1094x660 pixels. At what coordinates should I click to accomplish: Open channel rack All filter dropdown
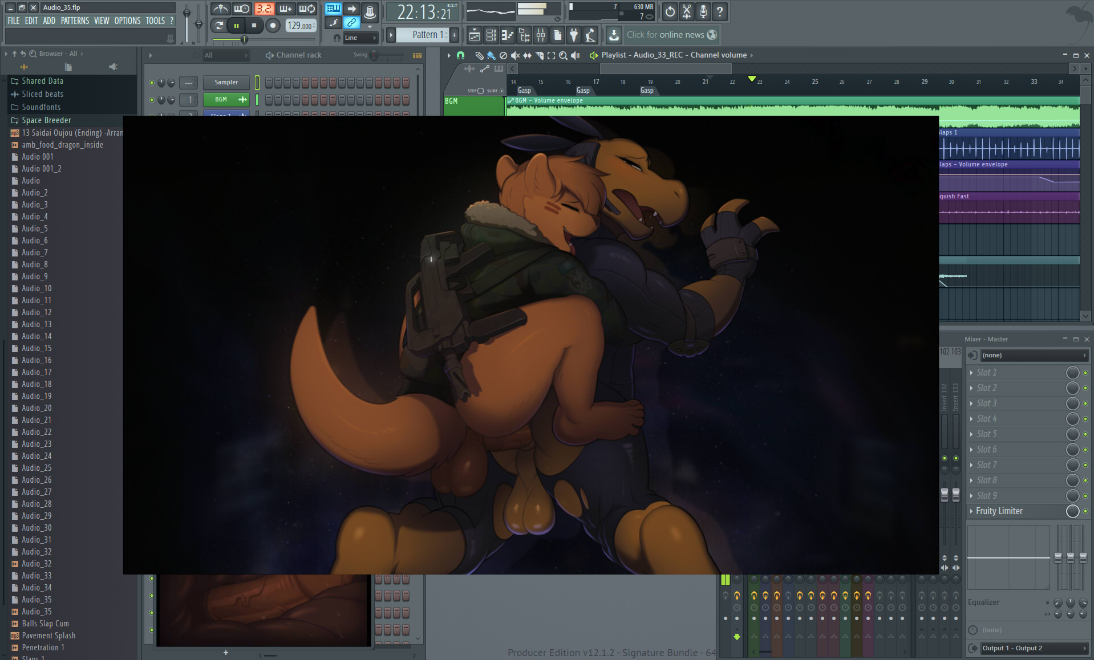pos(226,55)
